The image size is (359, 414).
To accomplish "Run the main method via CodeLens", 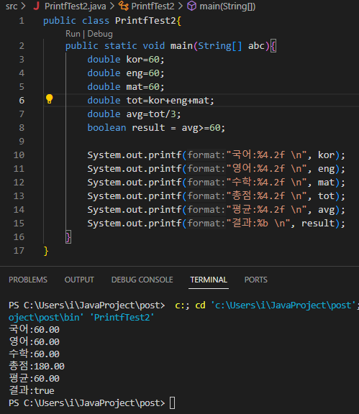I will [73, 34].
